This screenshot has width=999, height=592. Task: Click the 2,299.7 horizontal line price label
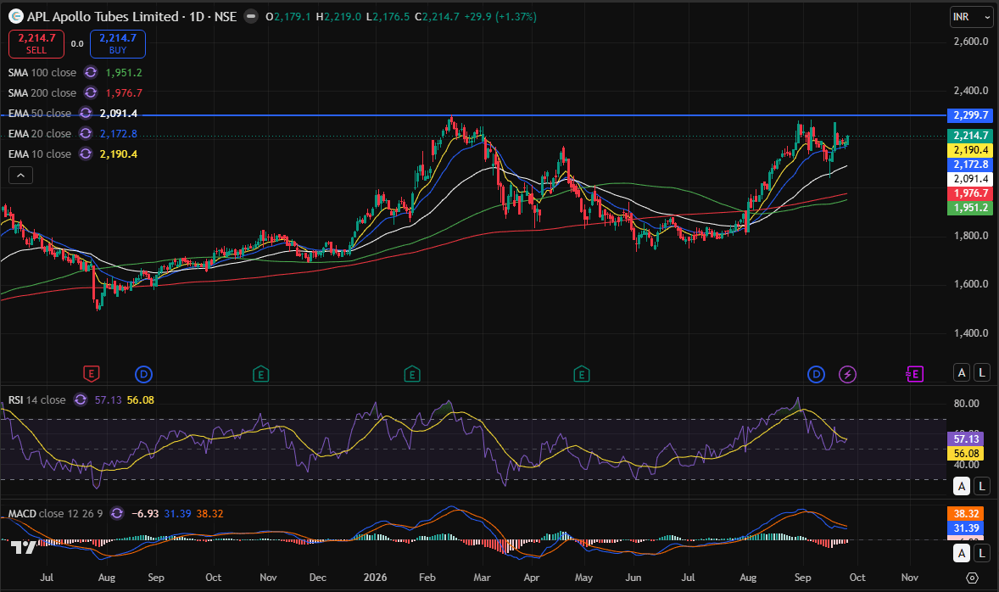[x=970, y=115]
